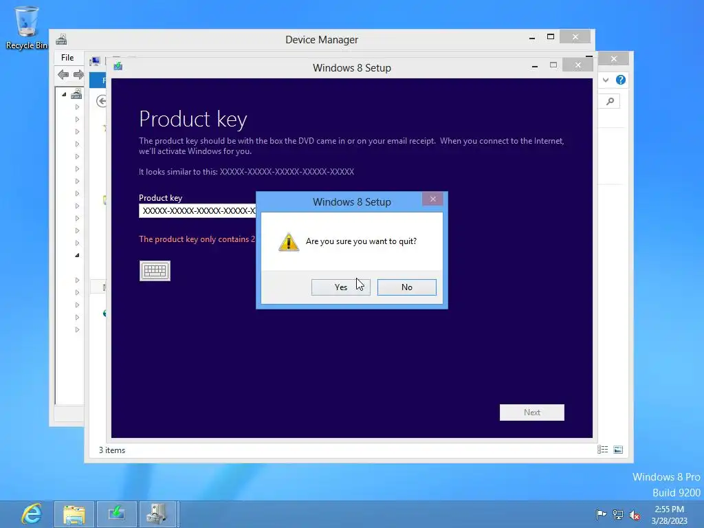Click the '3 items' status bar text
704x528 pixels.
(112, 450)
